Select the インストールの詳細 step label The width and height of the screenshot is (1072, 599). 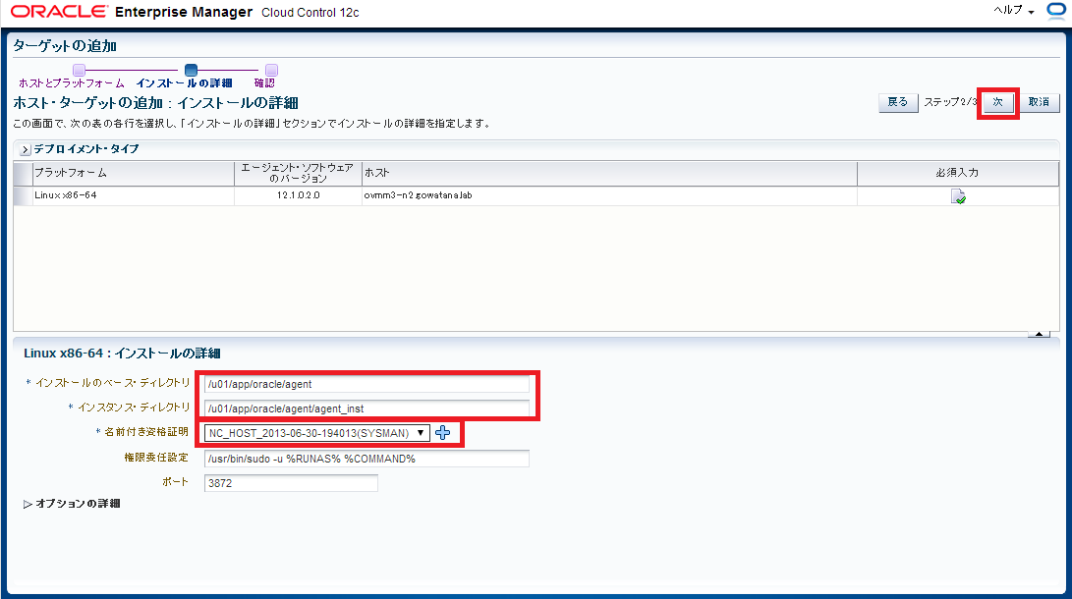point(184,82)
